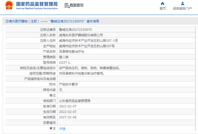Open the 数据查询 search icon
Viewport: 198px width, 134px height.
pyautogui.click(x=67, y=5)
